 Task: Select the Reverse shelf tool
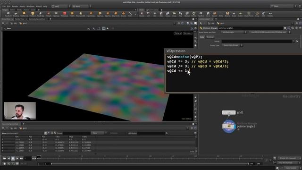point(227,14)
